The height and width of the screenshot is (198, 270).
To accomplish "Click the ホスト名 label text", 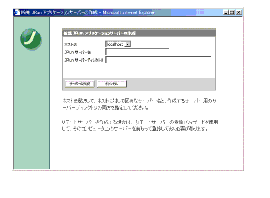I will click(71, 44).
